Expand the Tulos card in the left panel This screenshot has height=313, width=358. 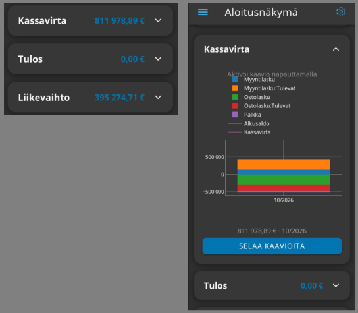158,59
